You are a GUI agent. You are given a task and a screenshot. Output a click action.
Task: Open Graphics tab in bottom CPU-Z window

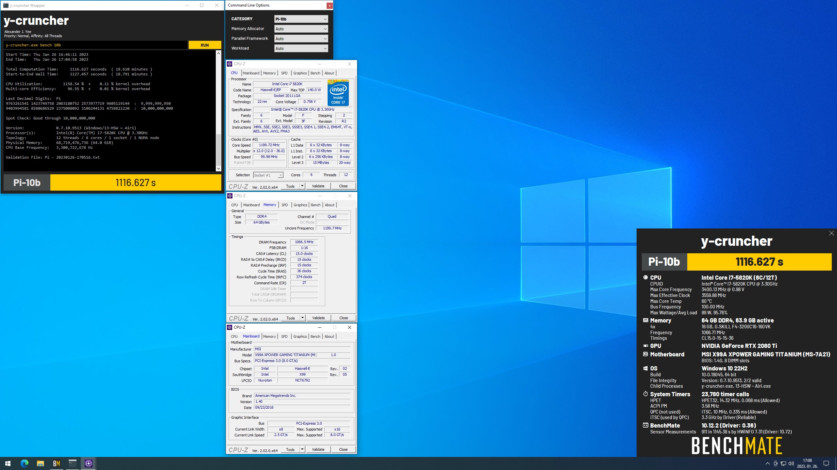point(300,337)
